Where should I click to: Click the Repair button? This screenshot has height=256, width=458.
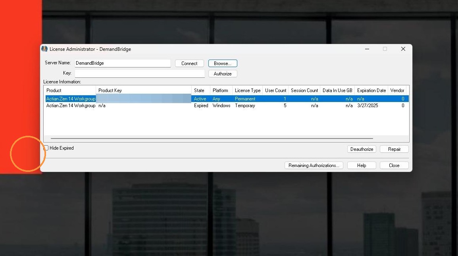coord(394,149)
